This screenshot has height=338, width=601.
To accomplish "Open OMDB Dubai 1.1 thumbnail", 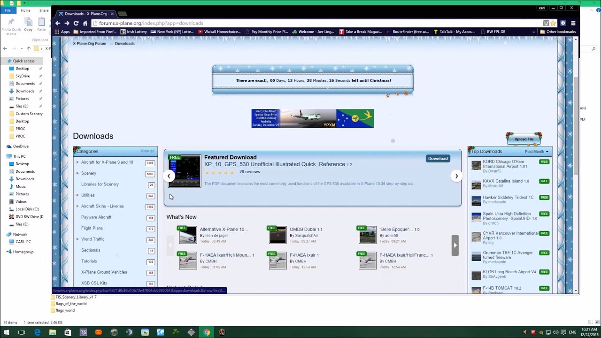I will 277,235.
